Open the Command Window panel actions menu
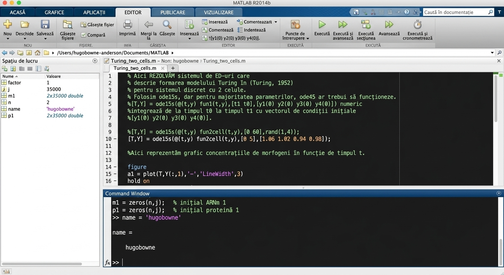The image size is (504, 275). [499, 193]
